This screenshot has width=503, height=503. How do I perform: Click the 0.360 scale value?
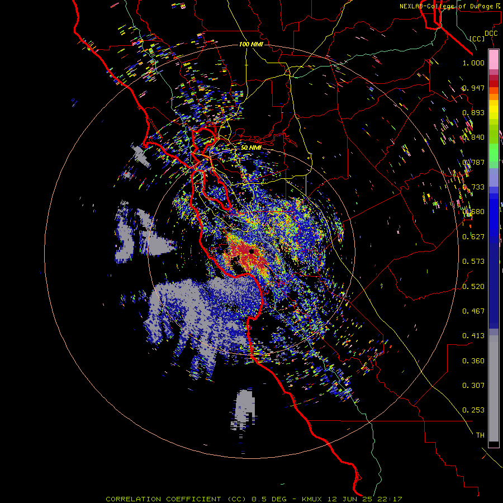click(x=473, y=361)
